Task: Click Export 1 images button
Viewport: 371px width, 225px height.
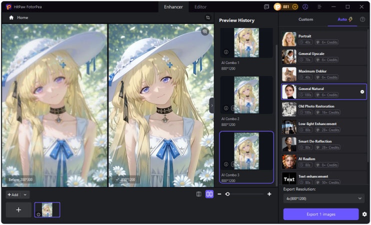Action: point(321,214)
